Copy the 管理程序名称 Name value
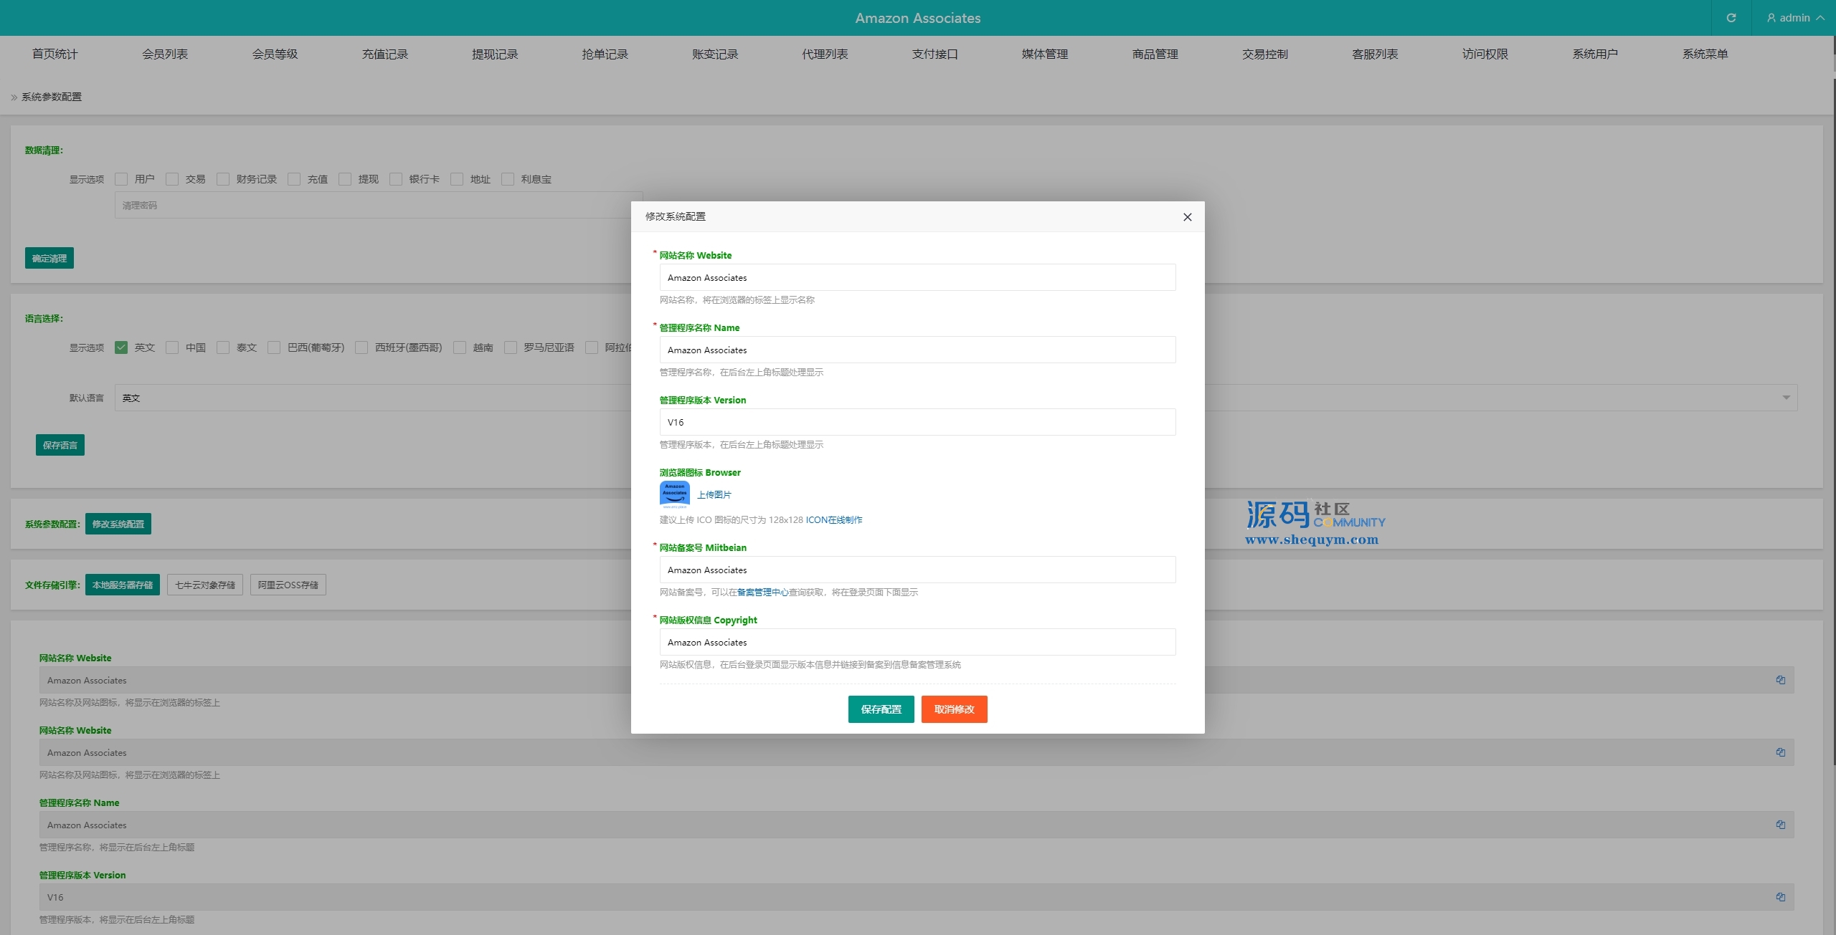Viewport: 1836px width, 935px height. 1781,825
